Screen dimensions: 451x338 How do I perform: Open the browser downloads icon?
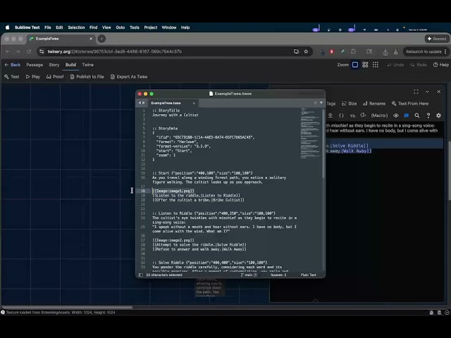coord(385,51)
